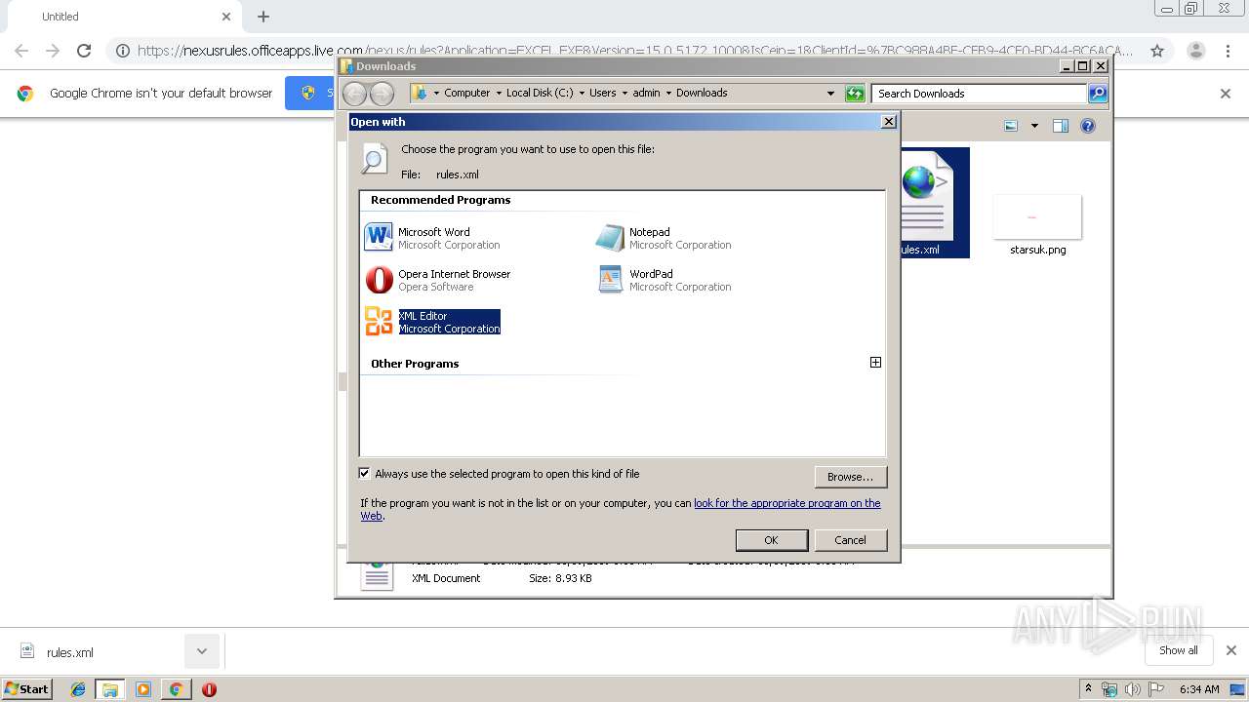This screenshot has width=1249, height=702.
Task: Click the Browse... button
Action: pyautogui.click(x=850, y=477)
